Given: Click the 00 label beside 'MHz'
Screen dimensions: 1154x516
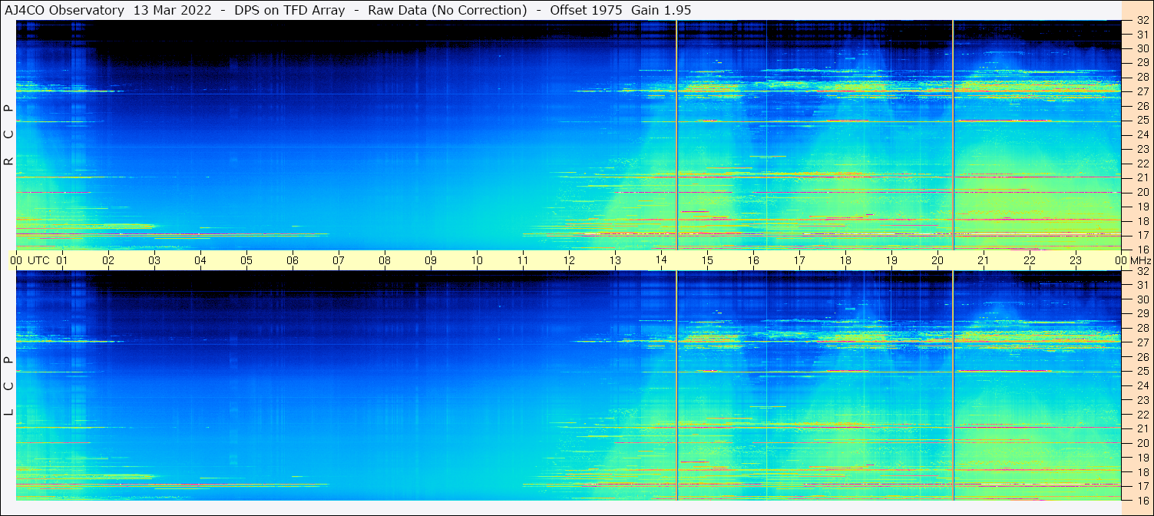Looking at the screenshot, I should pyautogui.click(x=1120, y=260).
